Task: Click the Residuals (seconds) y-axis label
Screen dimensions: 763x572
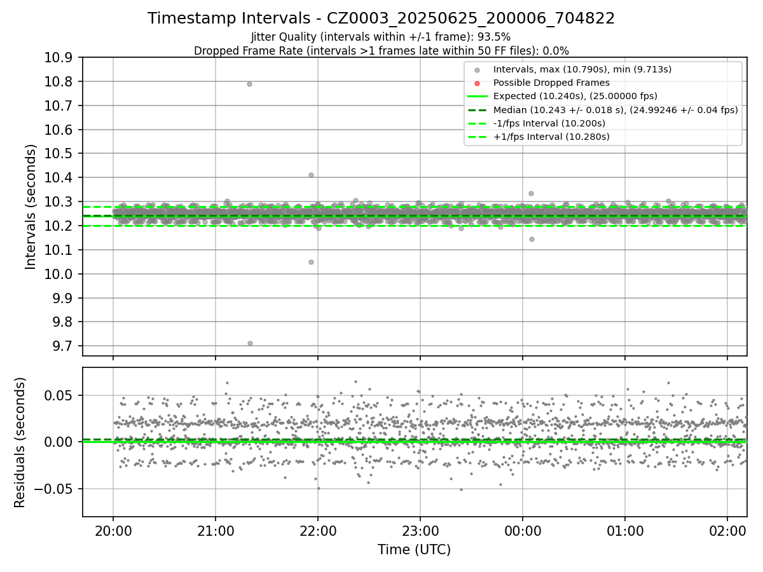Action: (20, 442)
